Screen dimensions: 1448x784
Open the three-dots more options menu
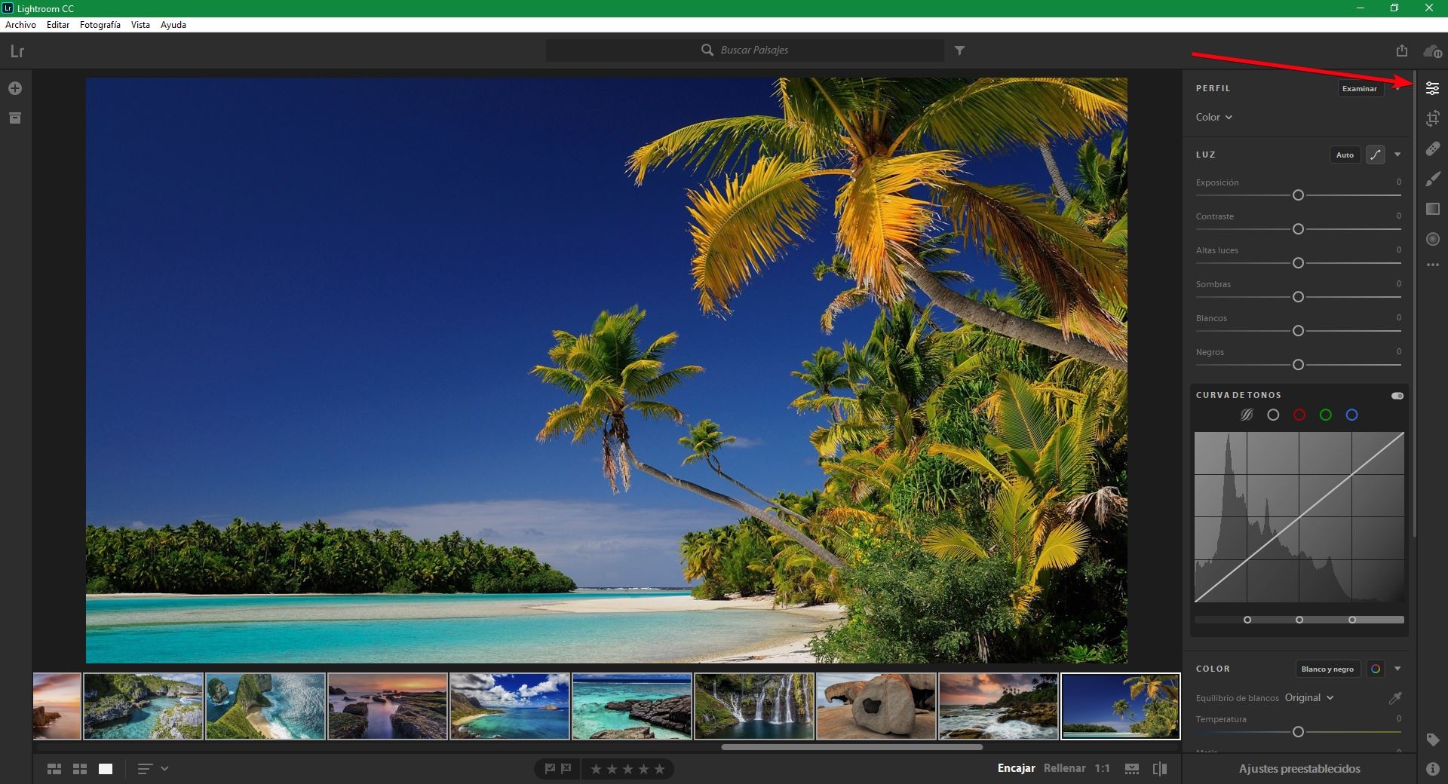point(1432,265)
